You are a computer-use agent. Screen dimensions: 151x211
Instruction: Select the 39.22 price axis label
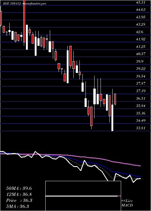[x=141, y=69]
